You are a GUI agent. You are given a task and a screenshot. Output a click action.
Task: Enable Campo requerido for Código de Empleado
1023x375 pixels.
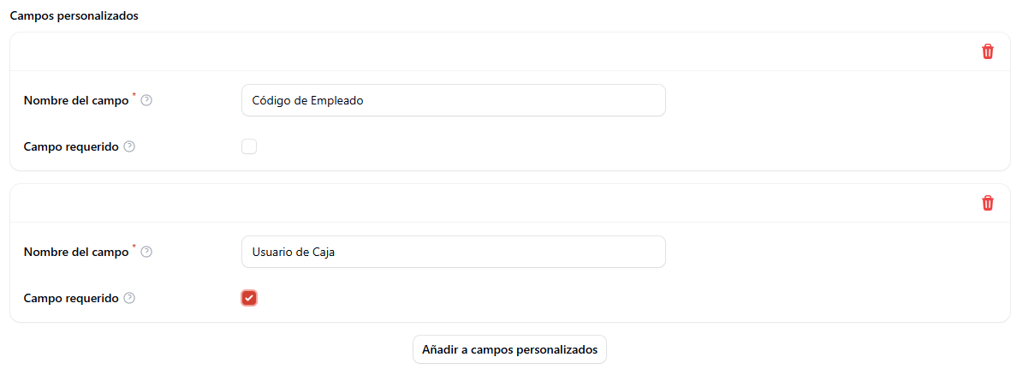tap(249, 146)
